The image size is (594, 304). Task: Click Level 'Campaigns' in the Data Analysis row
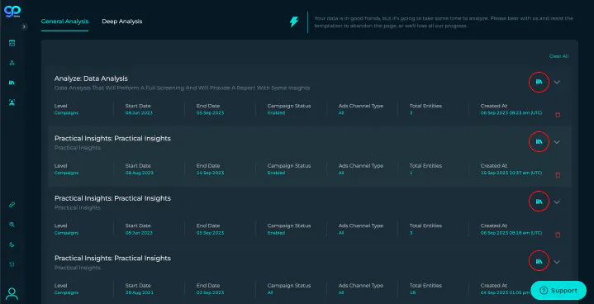tap(66, 113)
